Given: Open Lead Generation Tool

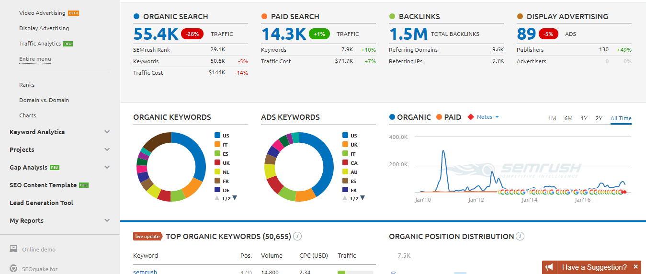Looking at the screenshot, I should [41, 203].
